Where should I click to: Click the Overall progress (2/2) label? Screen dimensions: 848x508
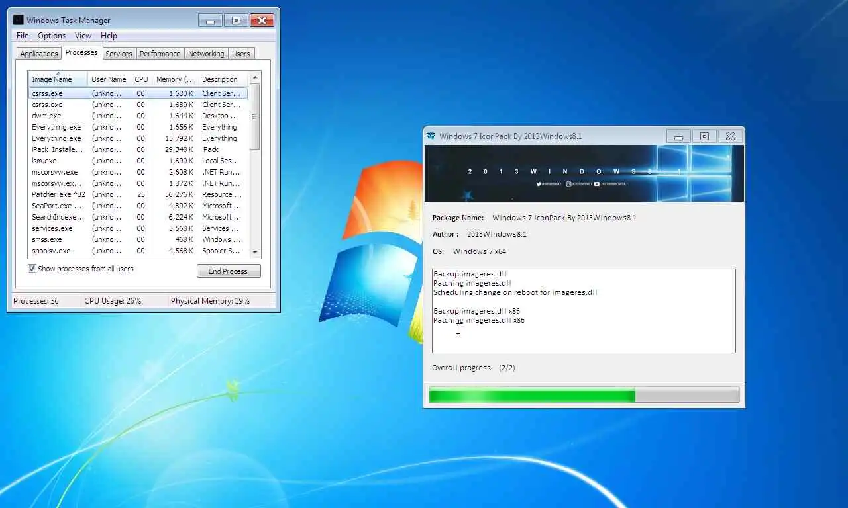point(474,368)
